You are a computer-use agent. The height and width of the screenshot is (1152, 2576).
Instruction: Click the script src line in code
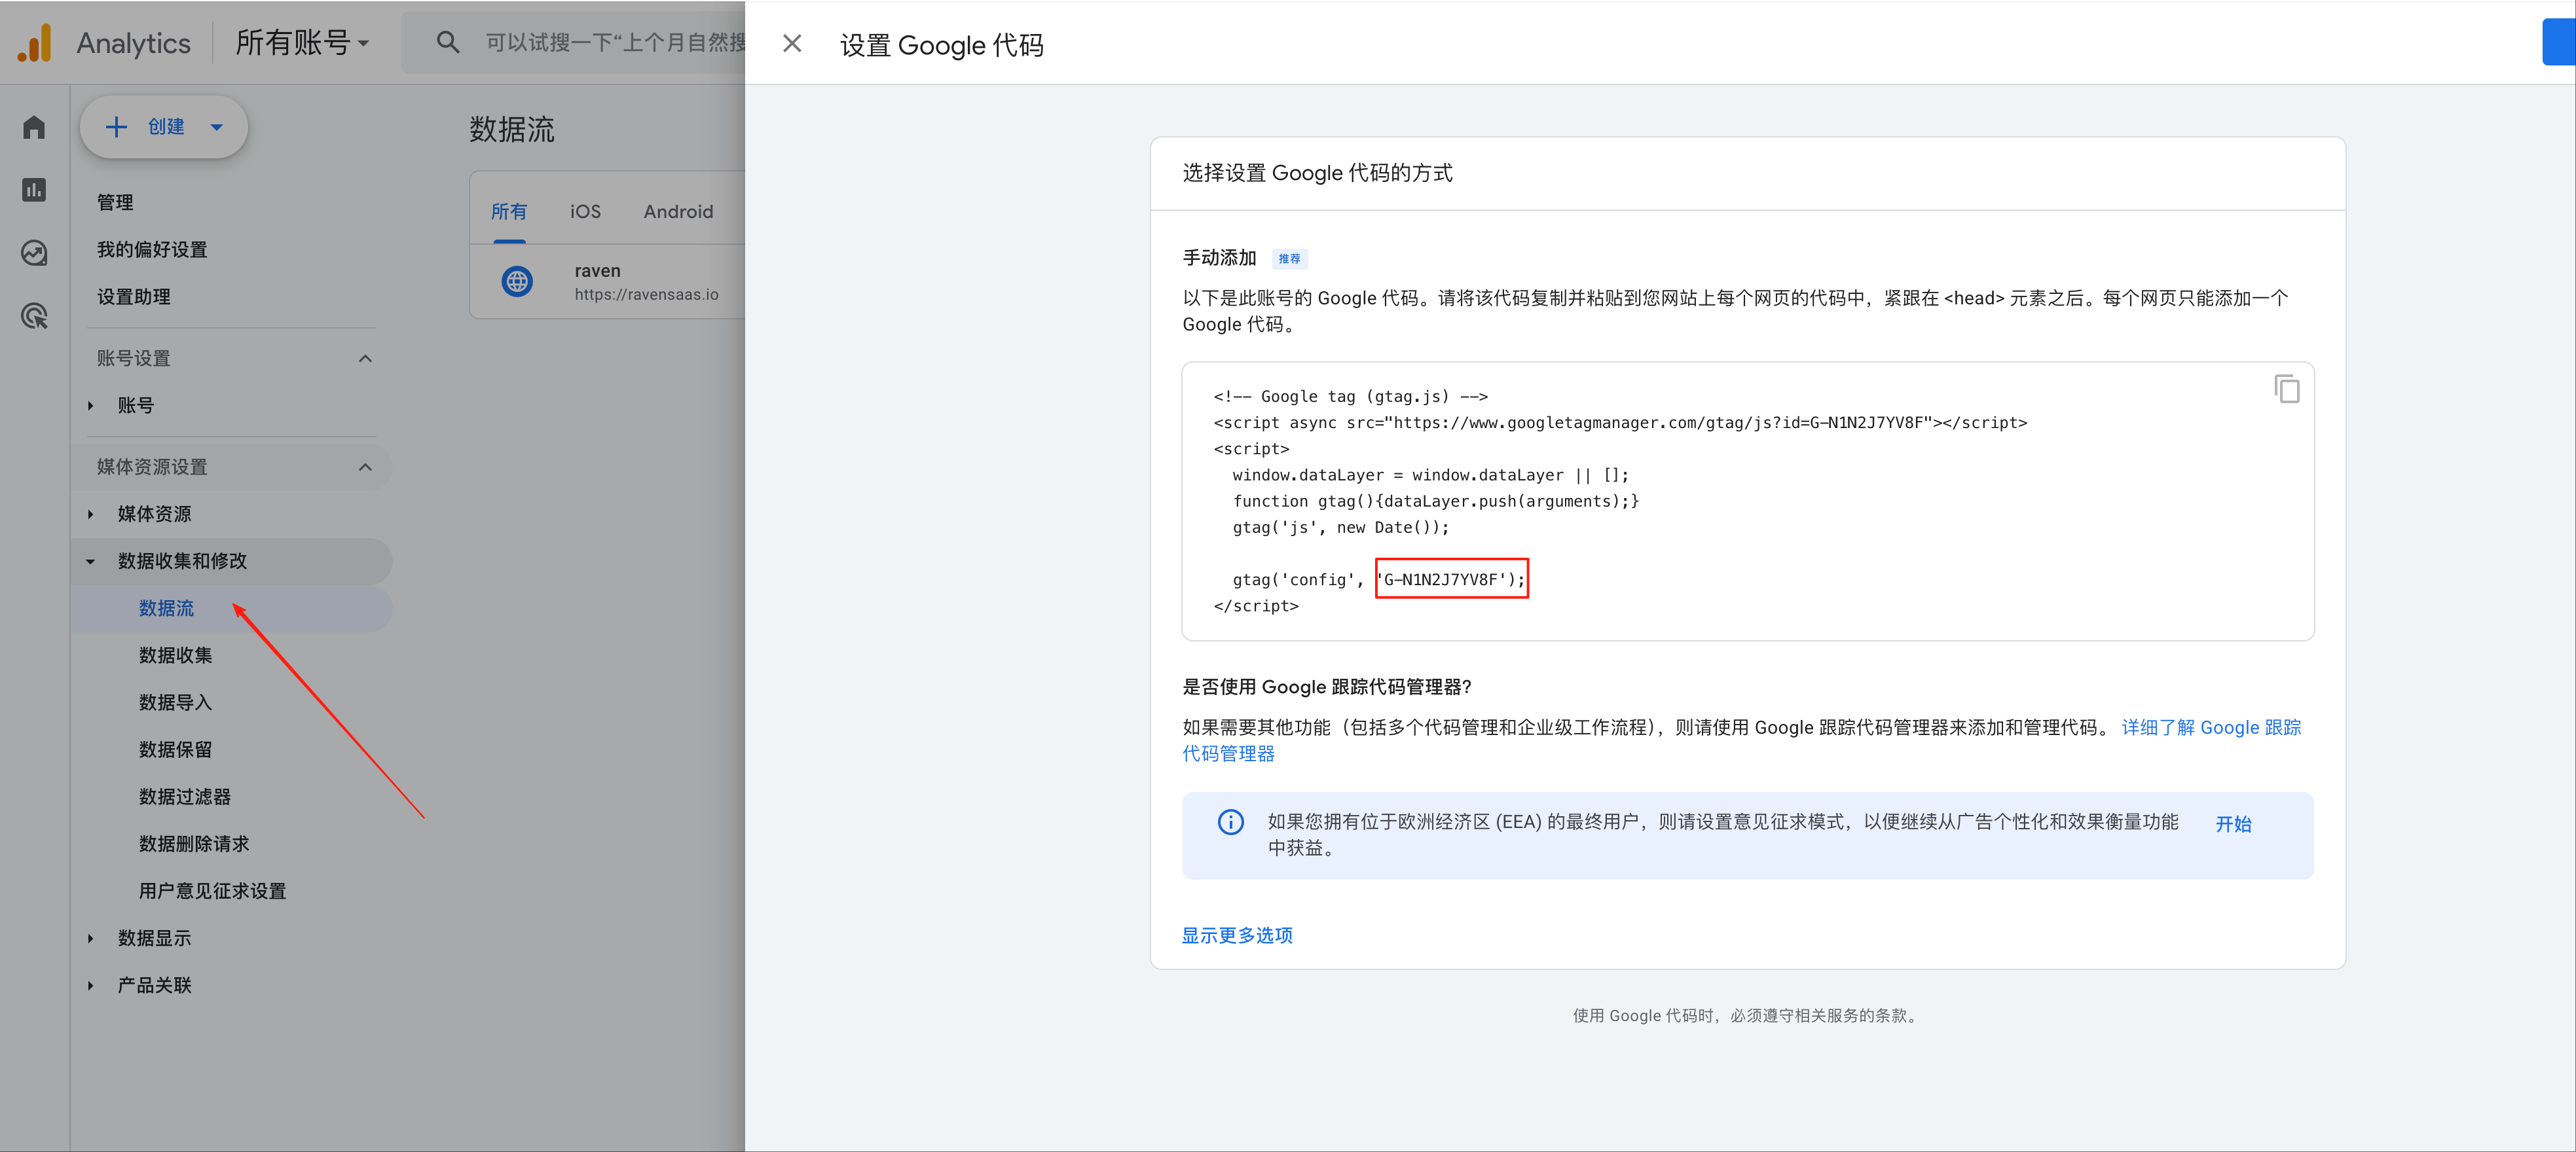point(1620,423)
